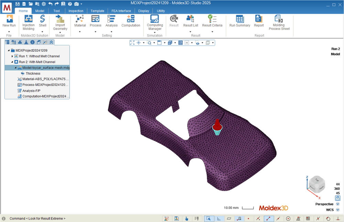The width and height of the screenshot is (344, 222).
Task: Select the Analysis-F/P tree item
Action: point(29,90)
